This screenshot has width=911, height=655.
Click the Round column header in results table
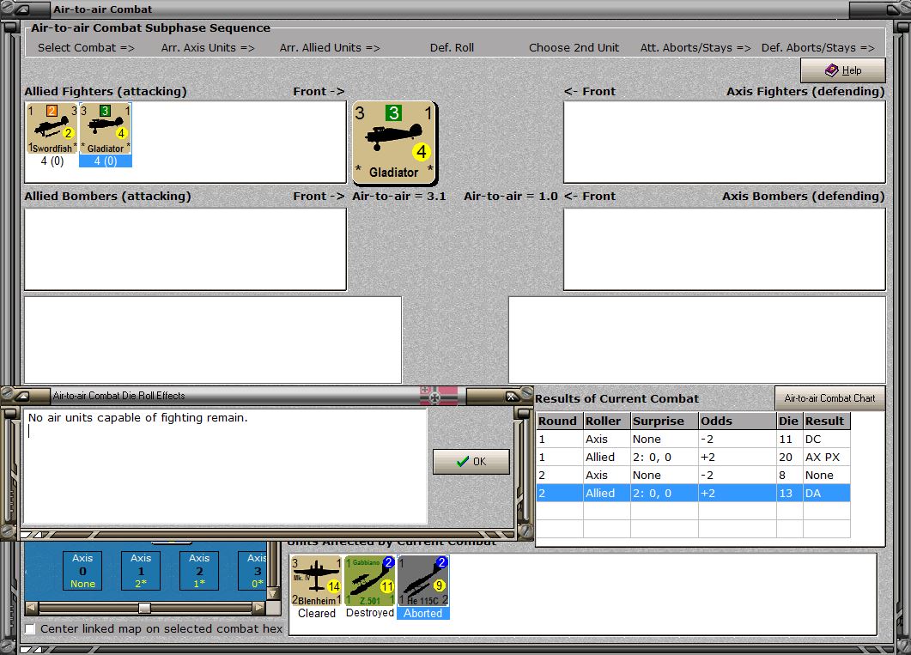coord(560,421)
